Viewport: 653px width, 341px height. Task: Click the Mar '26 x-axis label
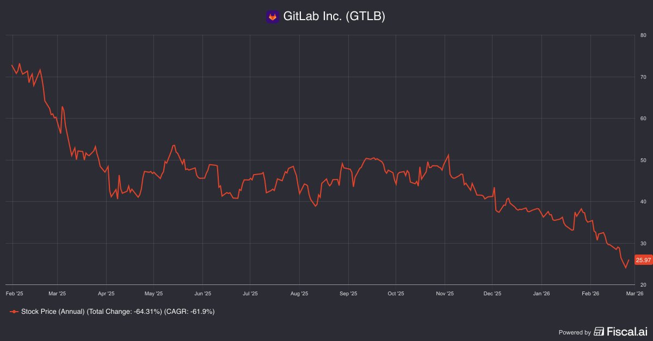(634, 293)
